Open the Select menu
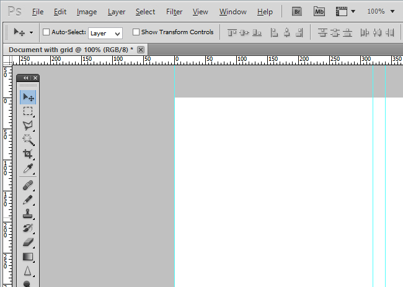The height and width of the screenshot is (287, 403). click(145, 12)
